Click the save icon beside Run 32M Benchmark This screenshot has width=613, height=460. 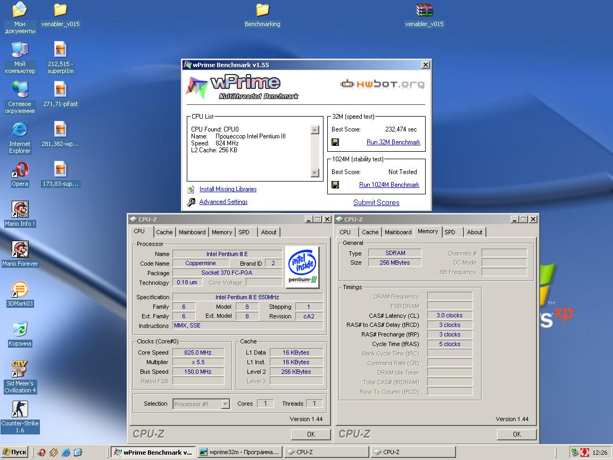coord(335,142)
